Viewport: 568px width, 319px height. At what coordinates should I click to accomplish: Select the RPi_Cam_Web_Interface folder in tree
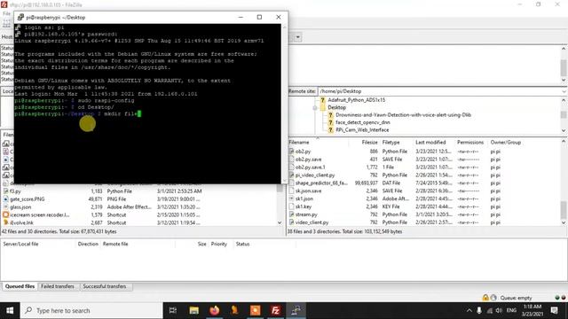click(x=362, y=130)
